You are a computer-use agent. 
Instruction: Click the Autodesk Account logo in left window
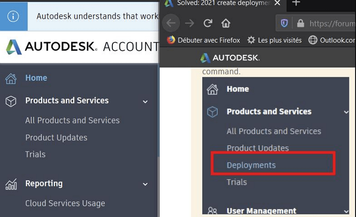[x=82, y=47]
